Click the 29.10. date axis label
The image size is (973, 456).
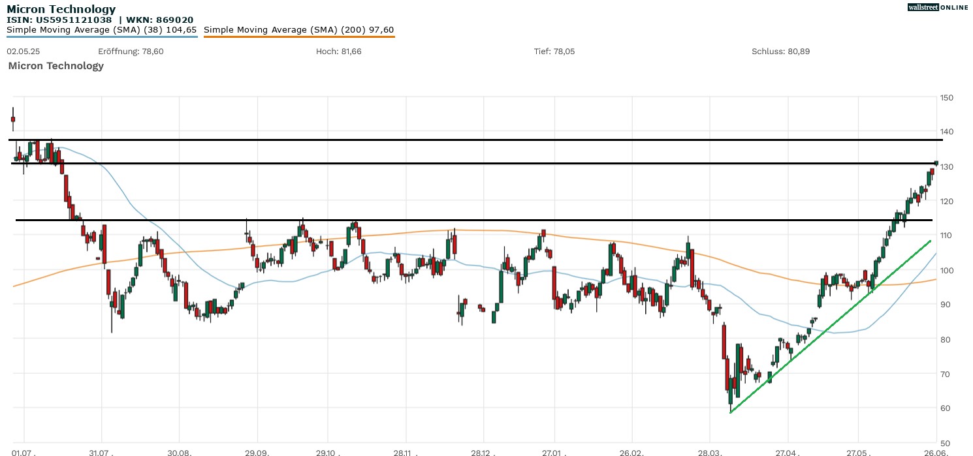(328, 451)
